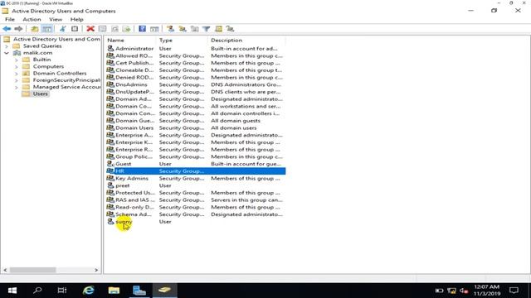Expand the Computers container arrow
This screenshot has width=531, height=298.
click(x=17, y=67)
